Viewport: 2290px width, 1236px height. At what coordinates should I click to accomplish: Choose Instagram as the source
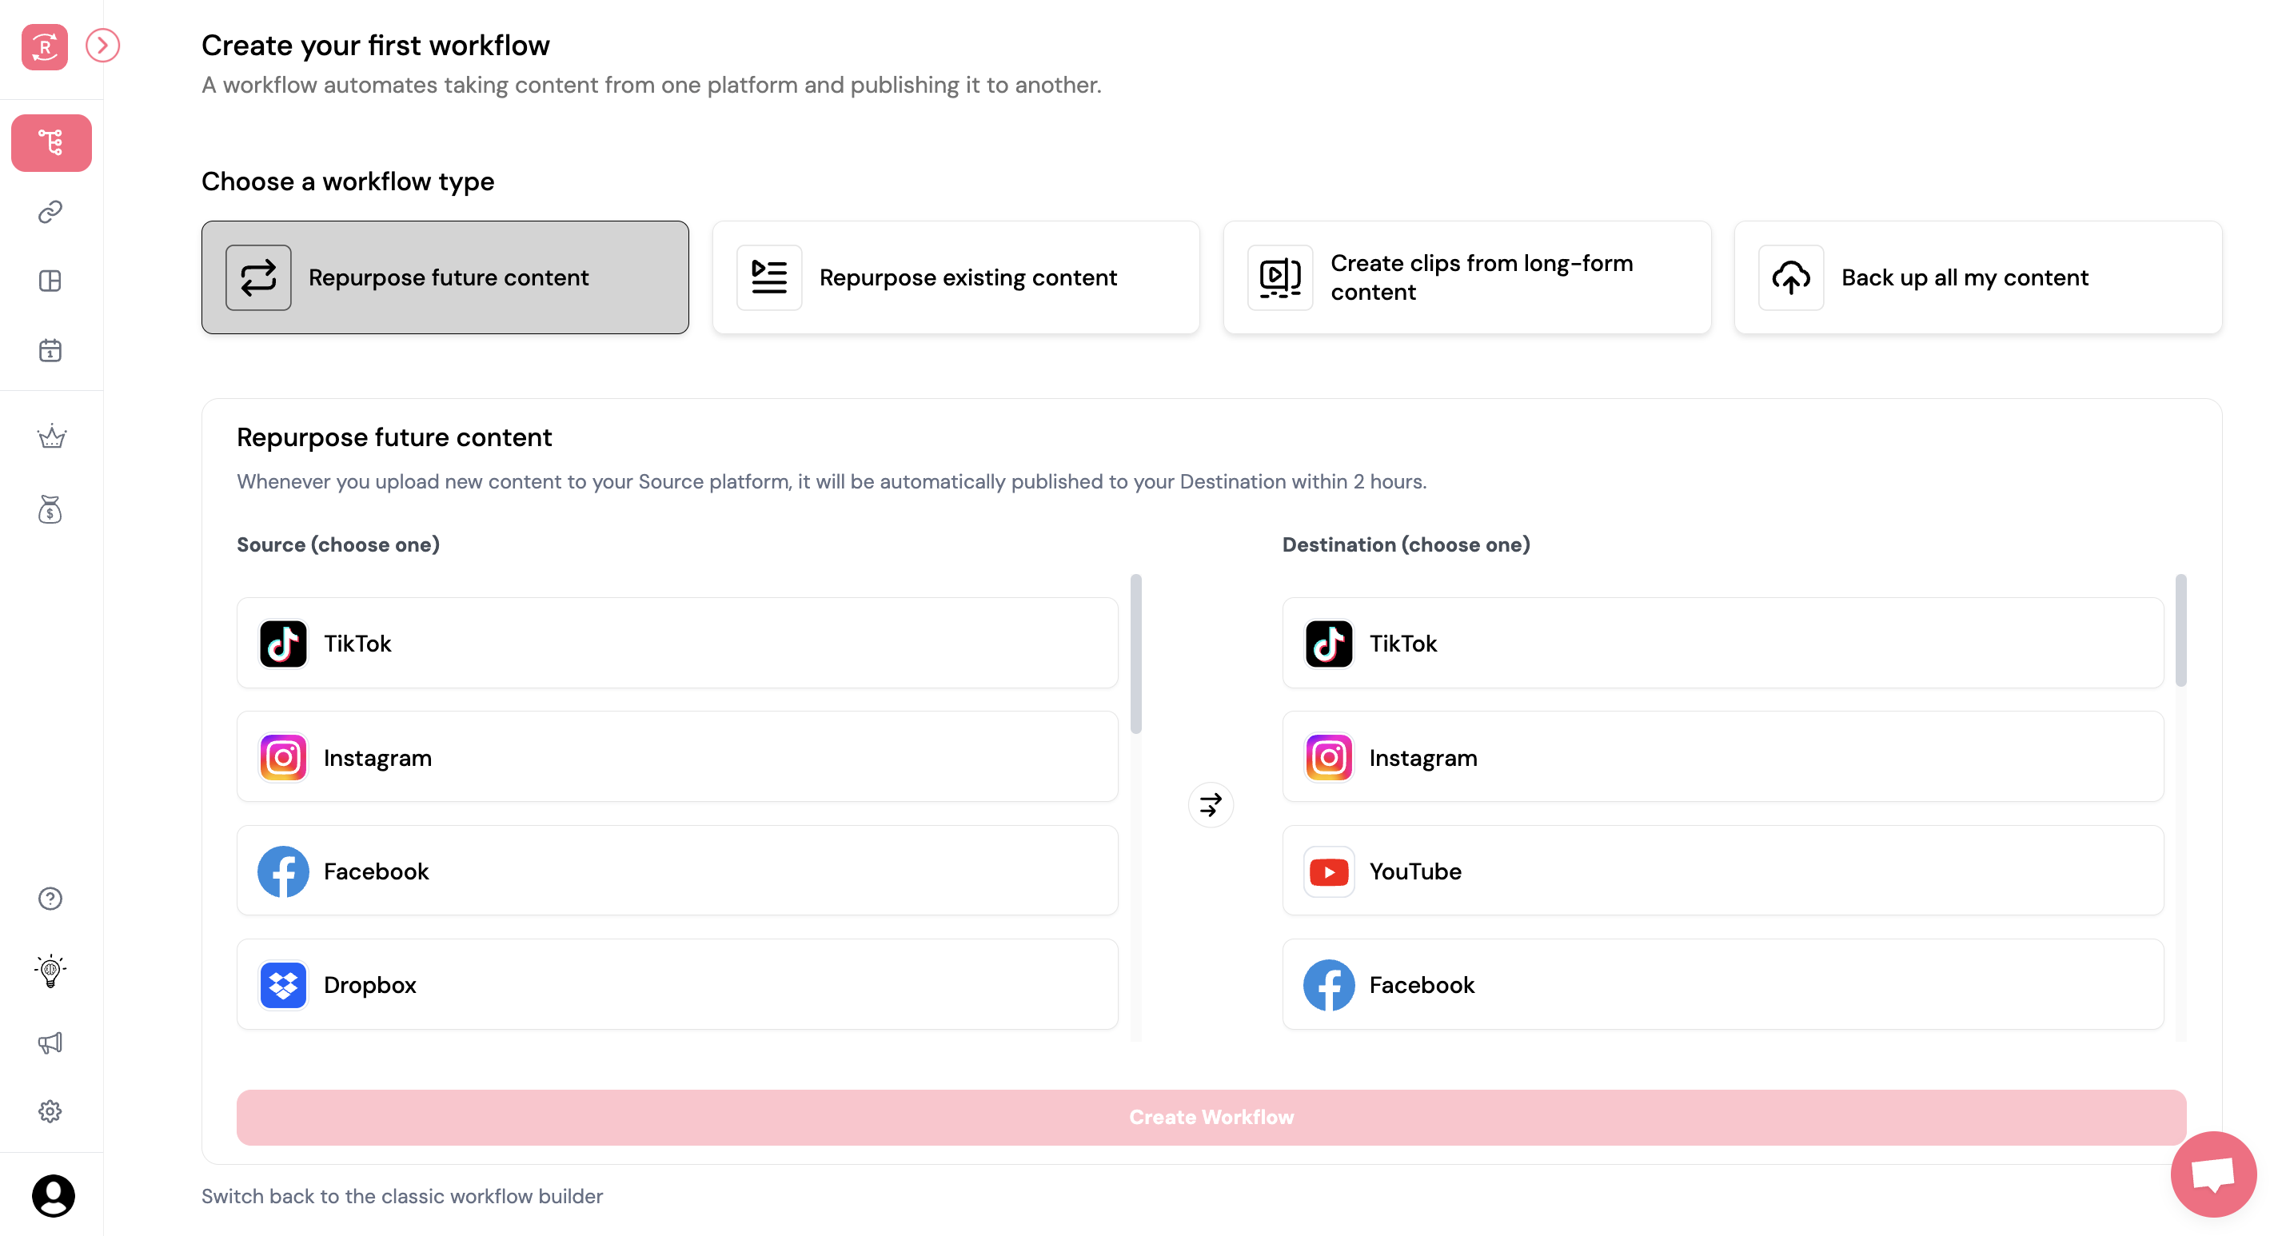677,757
